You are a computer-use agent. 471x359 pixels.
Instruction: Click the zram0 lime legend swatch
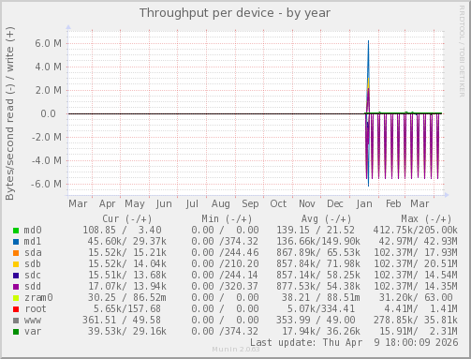pos(16,298)
